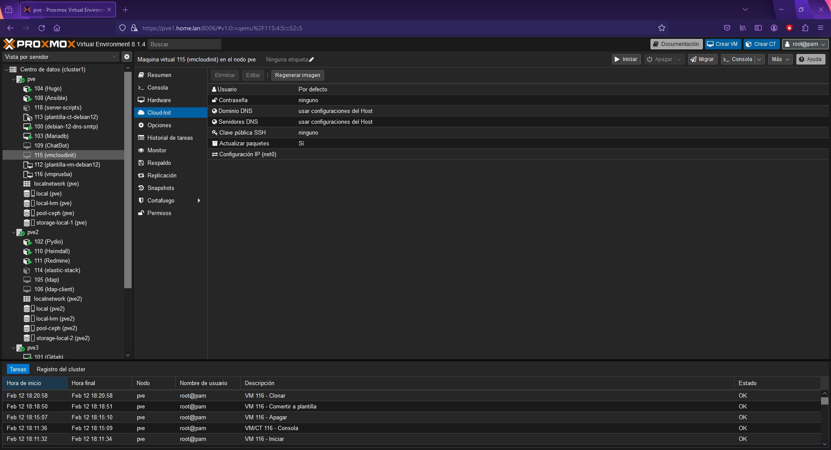Open the Más dropdown menu
The height and width of the screenshot is (450, 831).
pyautogui.click(x=780, y=59)
